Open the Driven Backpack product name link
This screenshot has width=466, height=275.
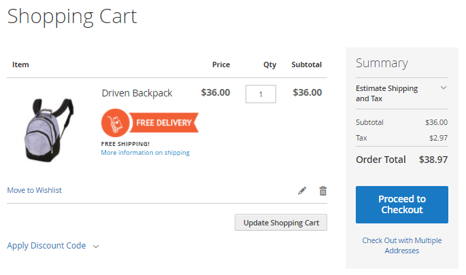(137, 93)
